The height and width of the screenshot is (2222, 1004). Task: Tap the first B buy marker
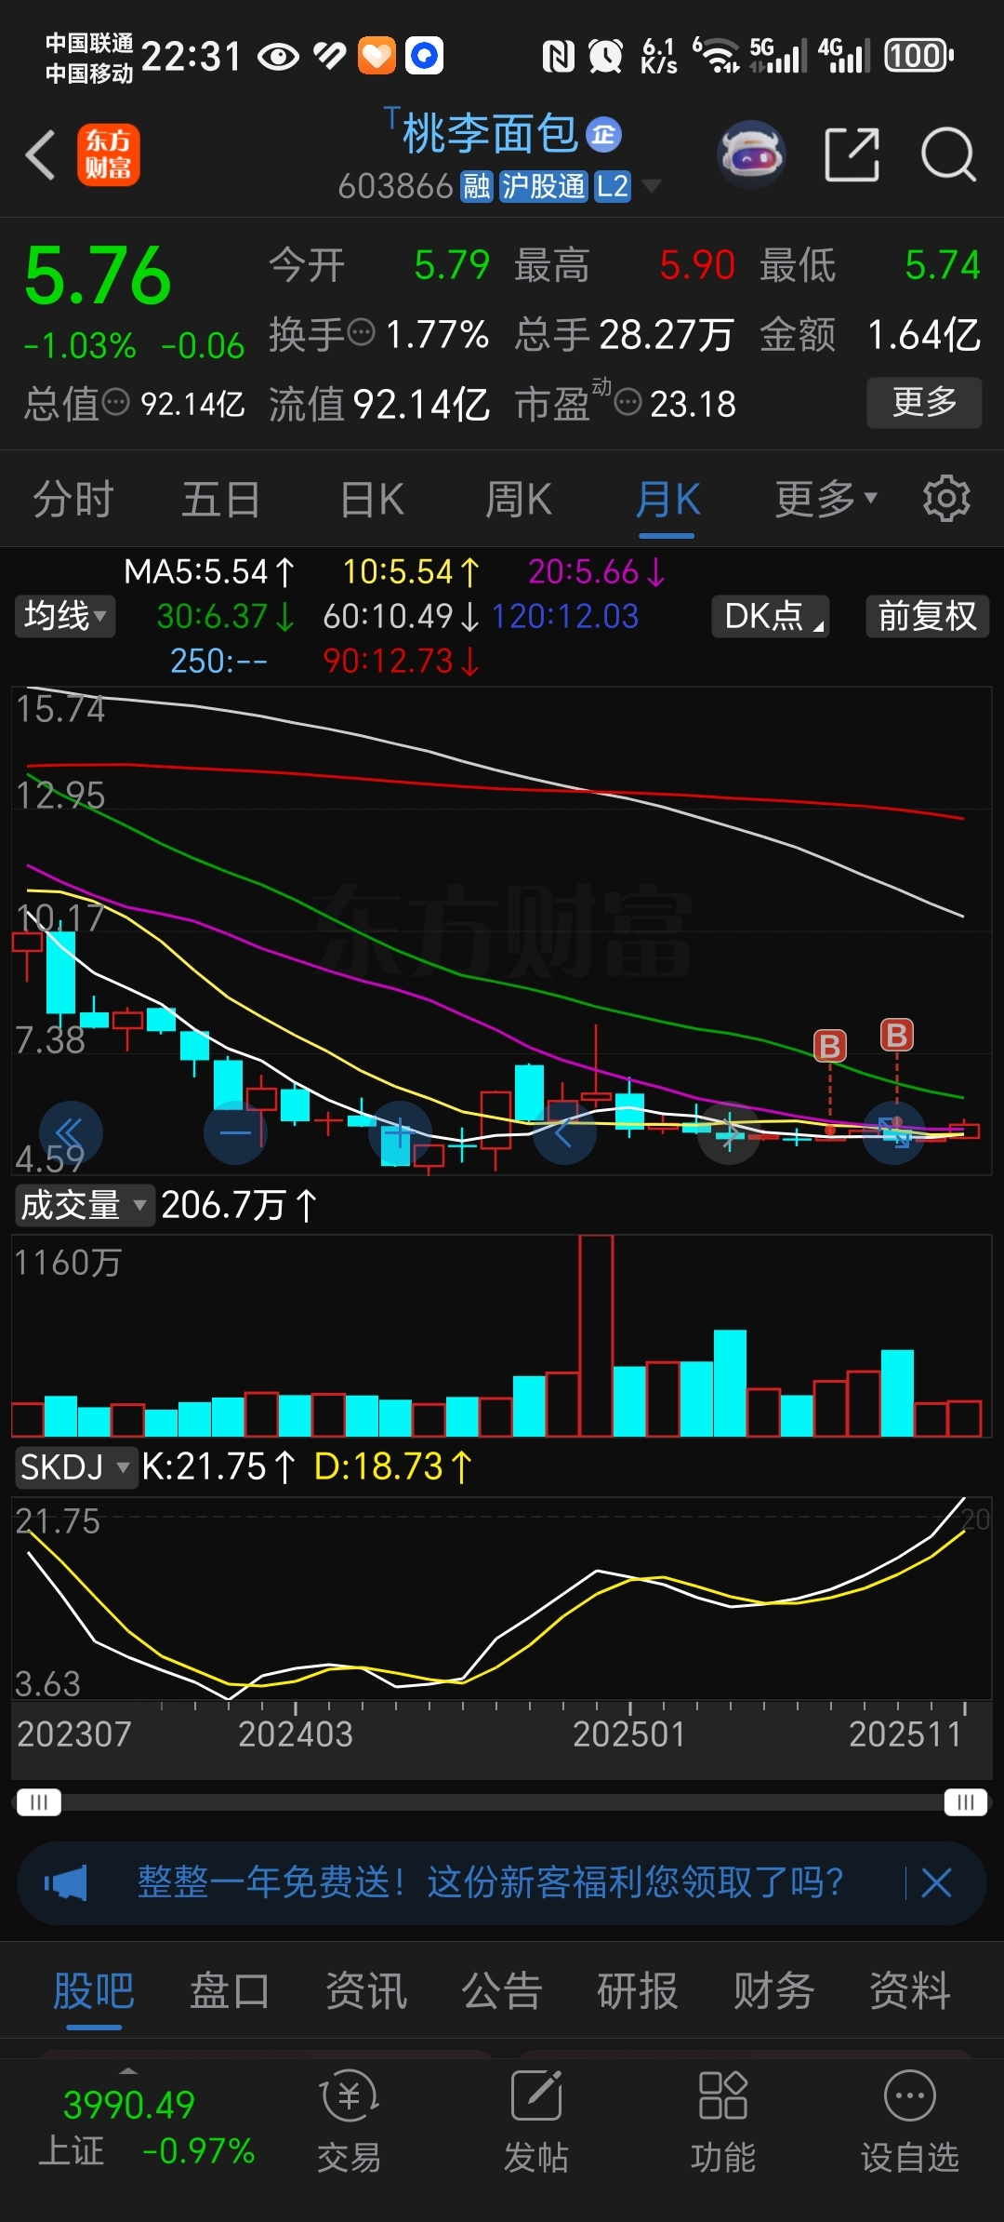(x=830, y=1046)
